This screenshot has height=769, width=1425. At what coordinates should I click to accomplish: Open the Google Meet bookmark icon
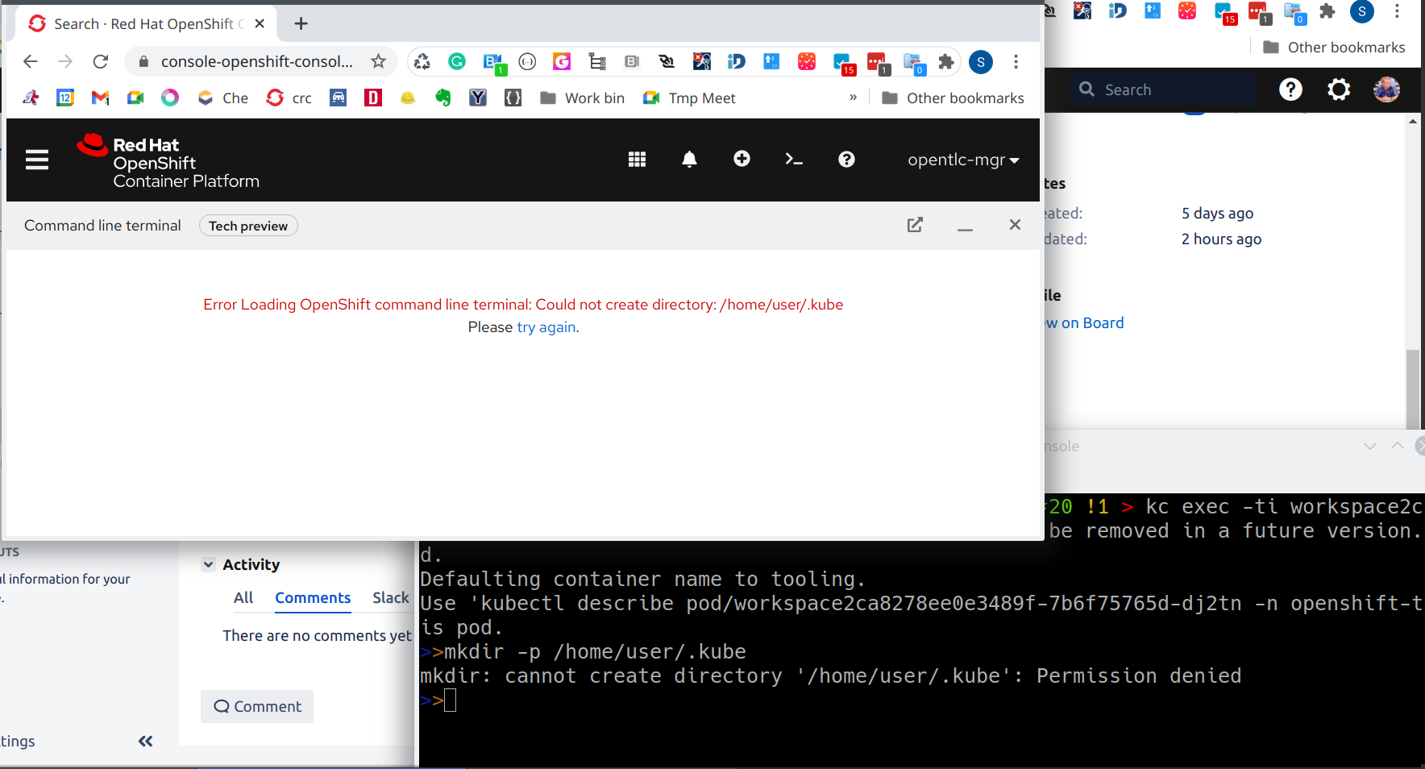coord(135,98)
